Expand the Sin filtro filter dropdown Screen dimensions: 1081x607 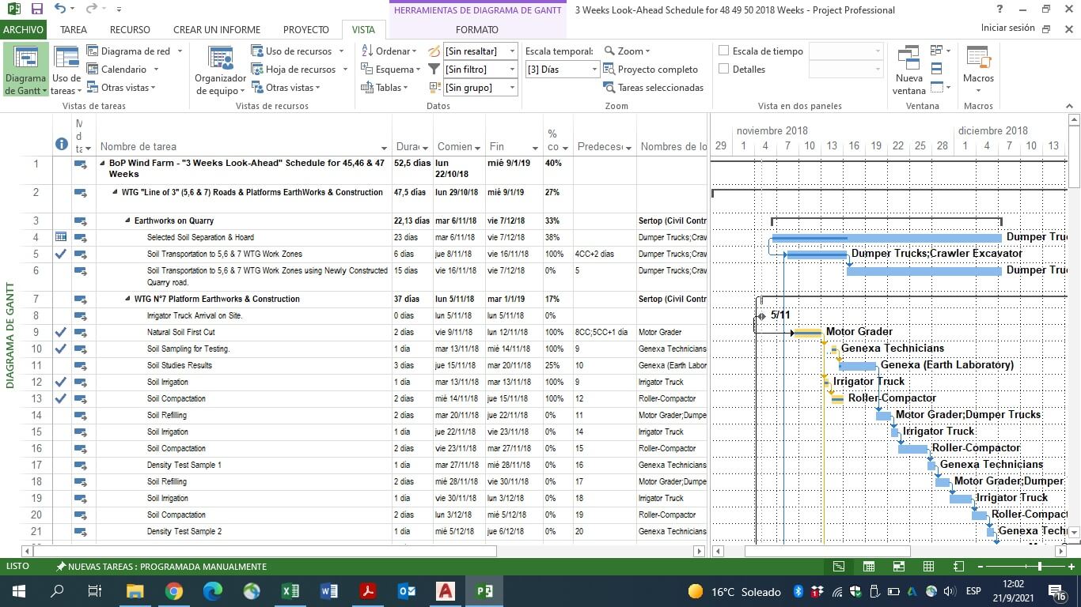[511, 70]
